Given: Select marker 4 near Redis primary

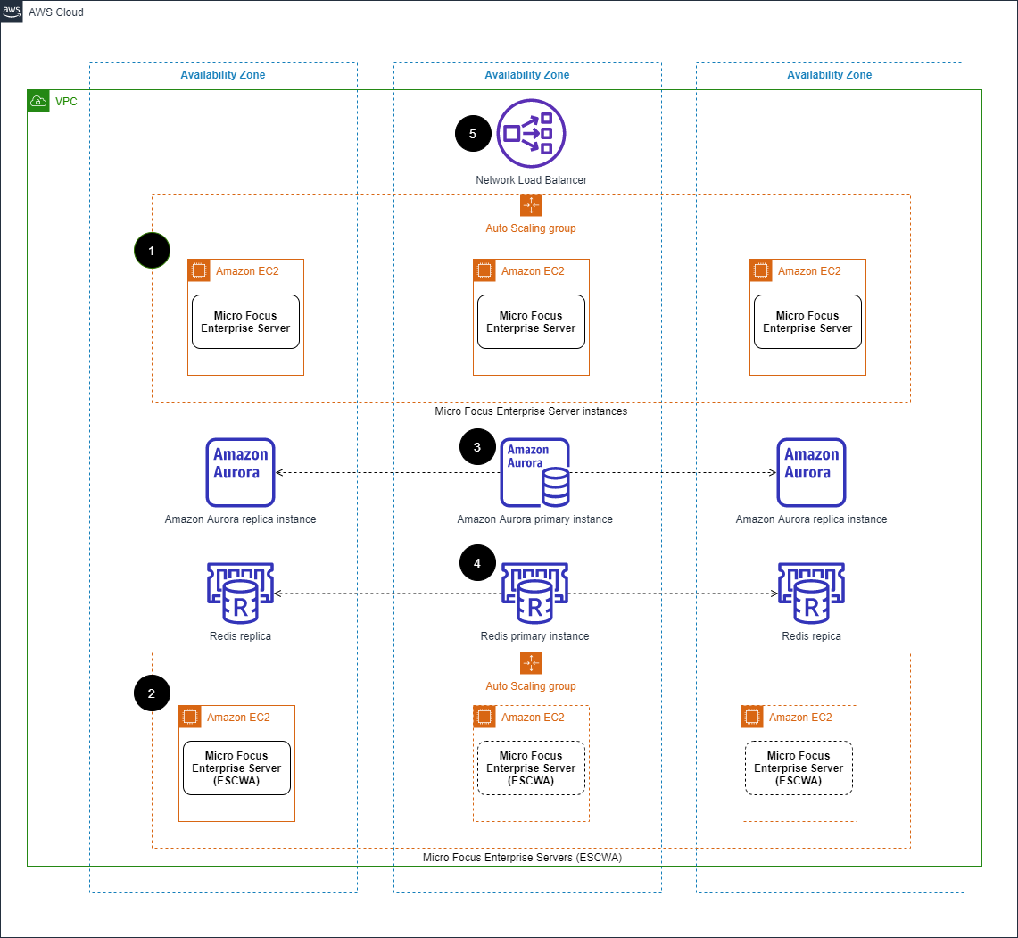Looking at the screenshot, I should coord(477,563).
